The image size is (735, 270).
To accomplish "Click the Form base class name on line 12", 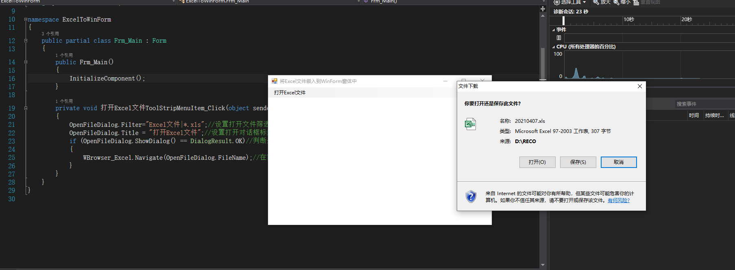I will (159, 41).
